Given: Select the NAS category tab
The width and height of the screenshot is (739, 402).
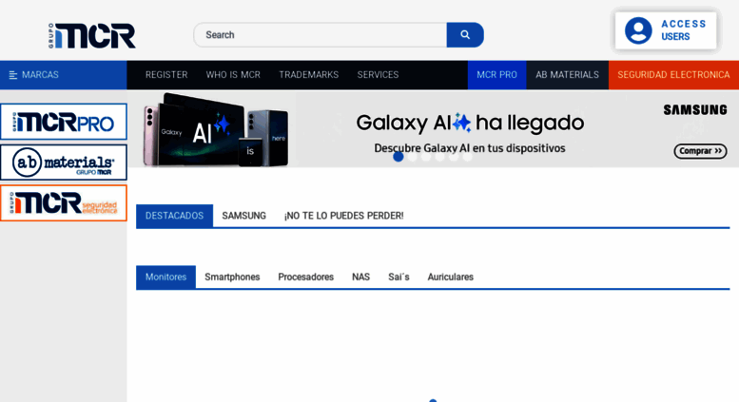Looking at the screenshot, I should pyautogui.click(x=361, y=277).
